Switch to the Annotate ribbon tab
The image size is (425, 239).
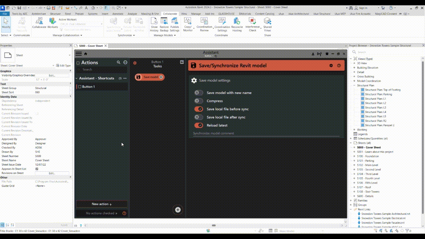tap(118, 14)
